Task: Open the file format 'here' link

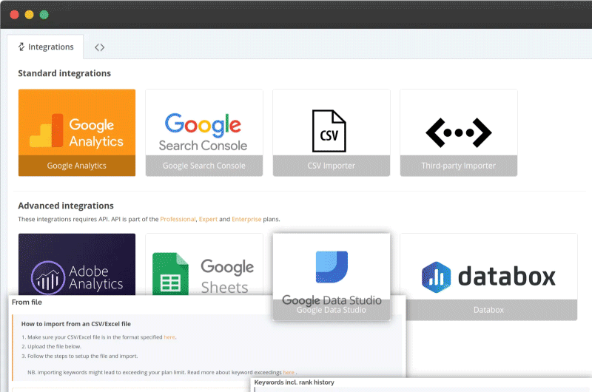Action: coord(169,337)
